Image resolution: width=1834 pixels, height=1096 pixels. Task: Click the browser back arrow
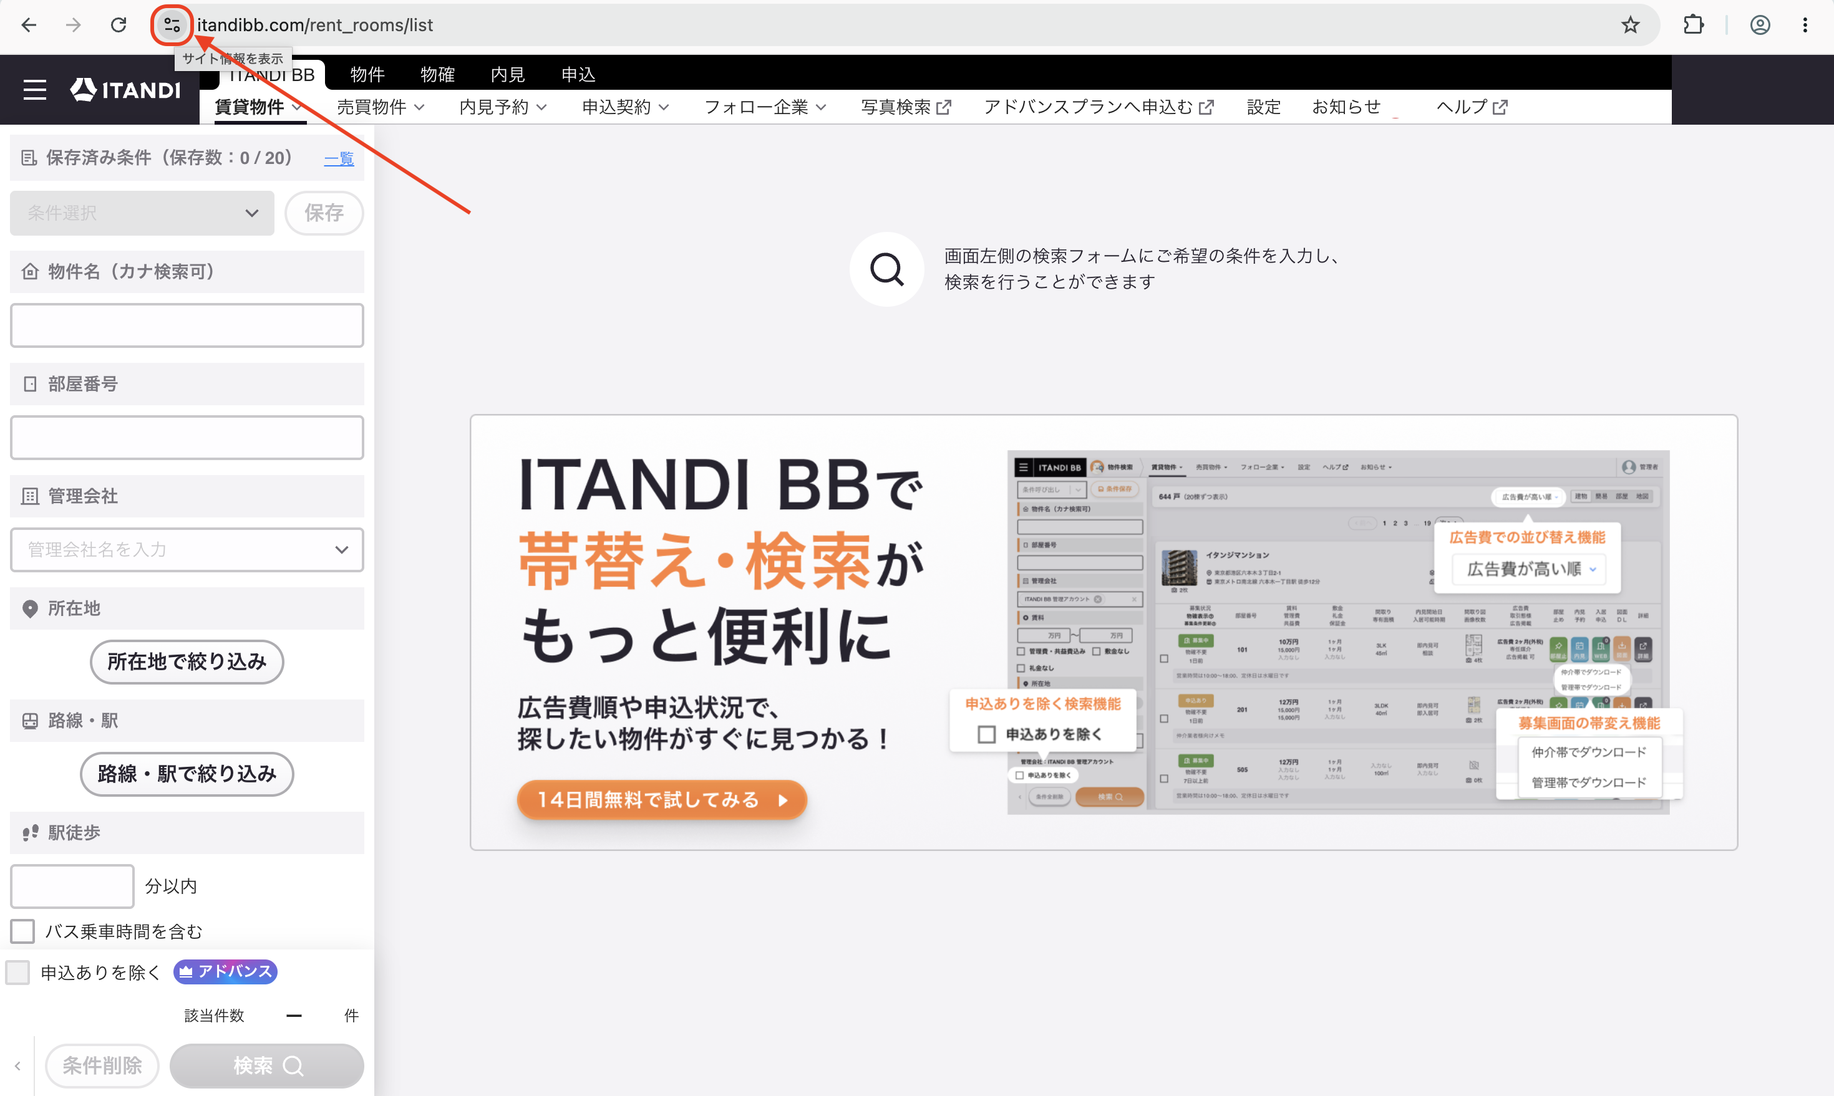pos(29,25)
